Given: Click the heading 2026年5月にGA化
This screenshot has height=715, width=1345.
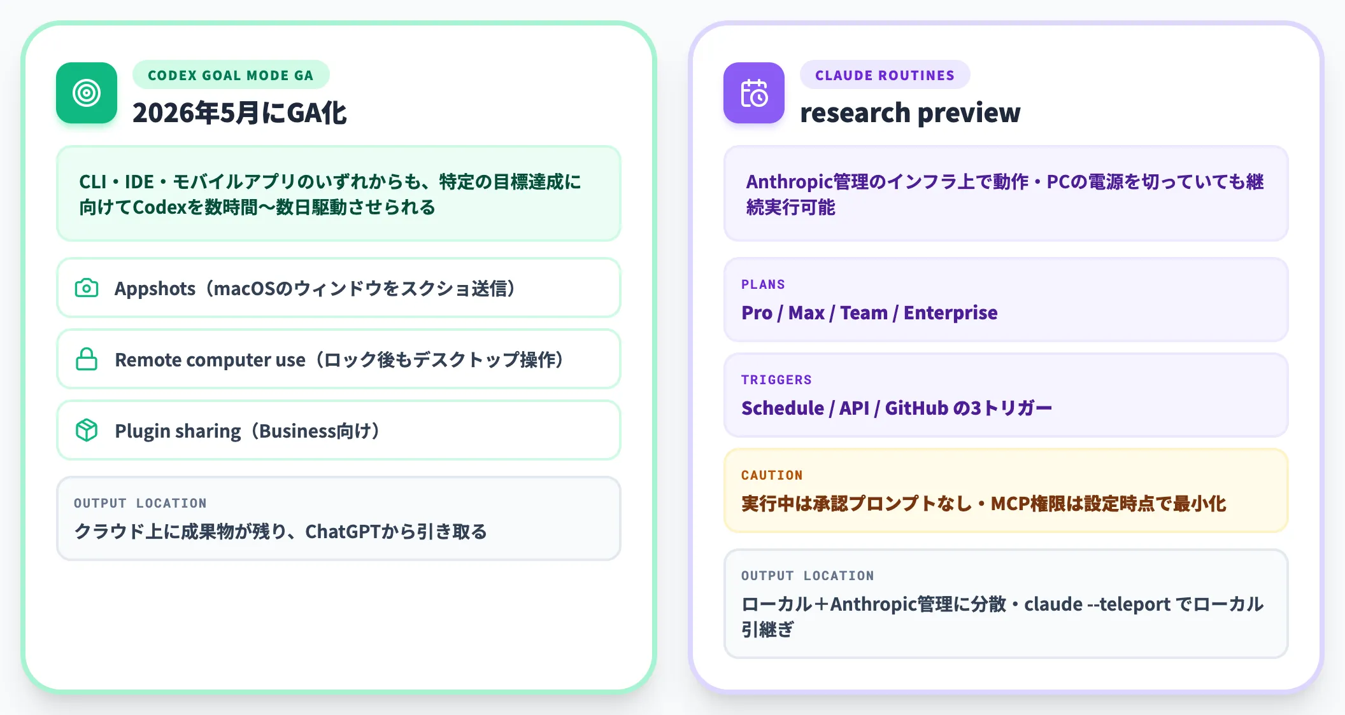Looking at the screenshot, I should point(239,113).
